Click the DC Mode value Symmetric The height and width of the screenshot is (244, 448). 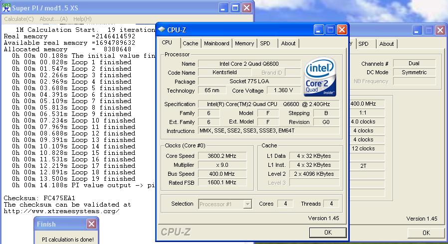[414, 72]
